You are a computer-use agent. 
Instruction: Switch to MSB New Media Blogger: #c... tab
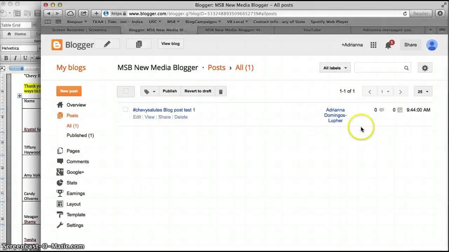pos(235,30)
